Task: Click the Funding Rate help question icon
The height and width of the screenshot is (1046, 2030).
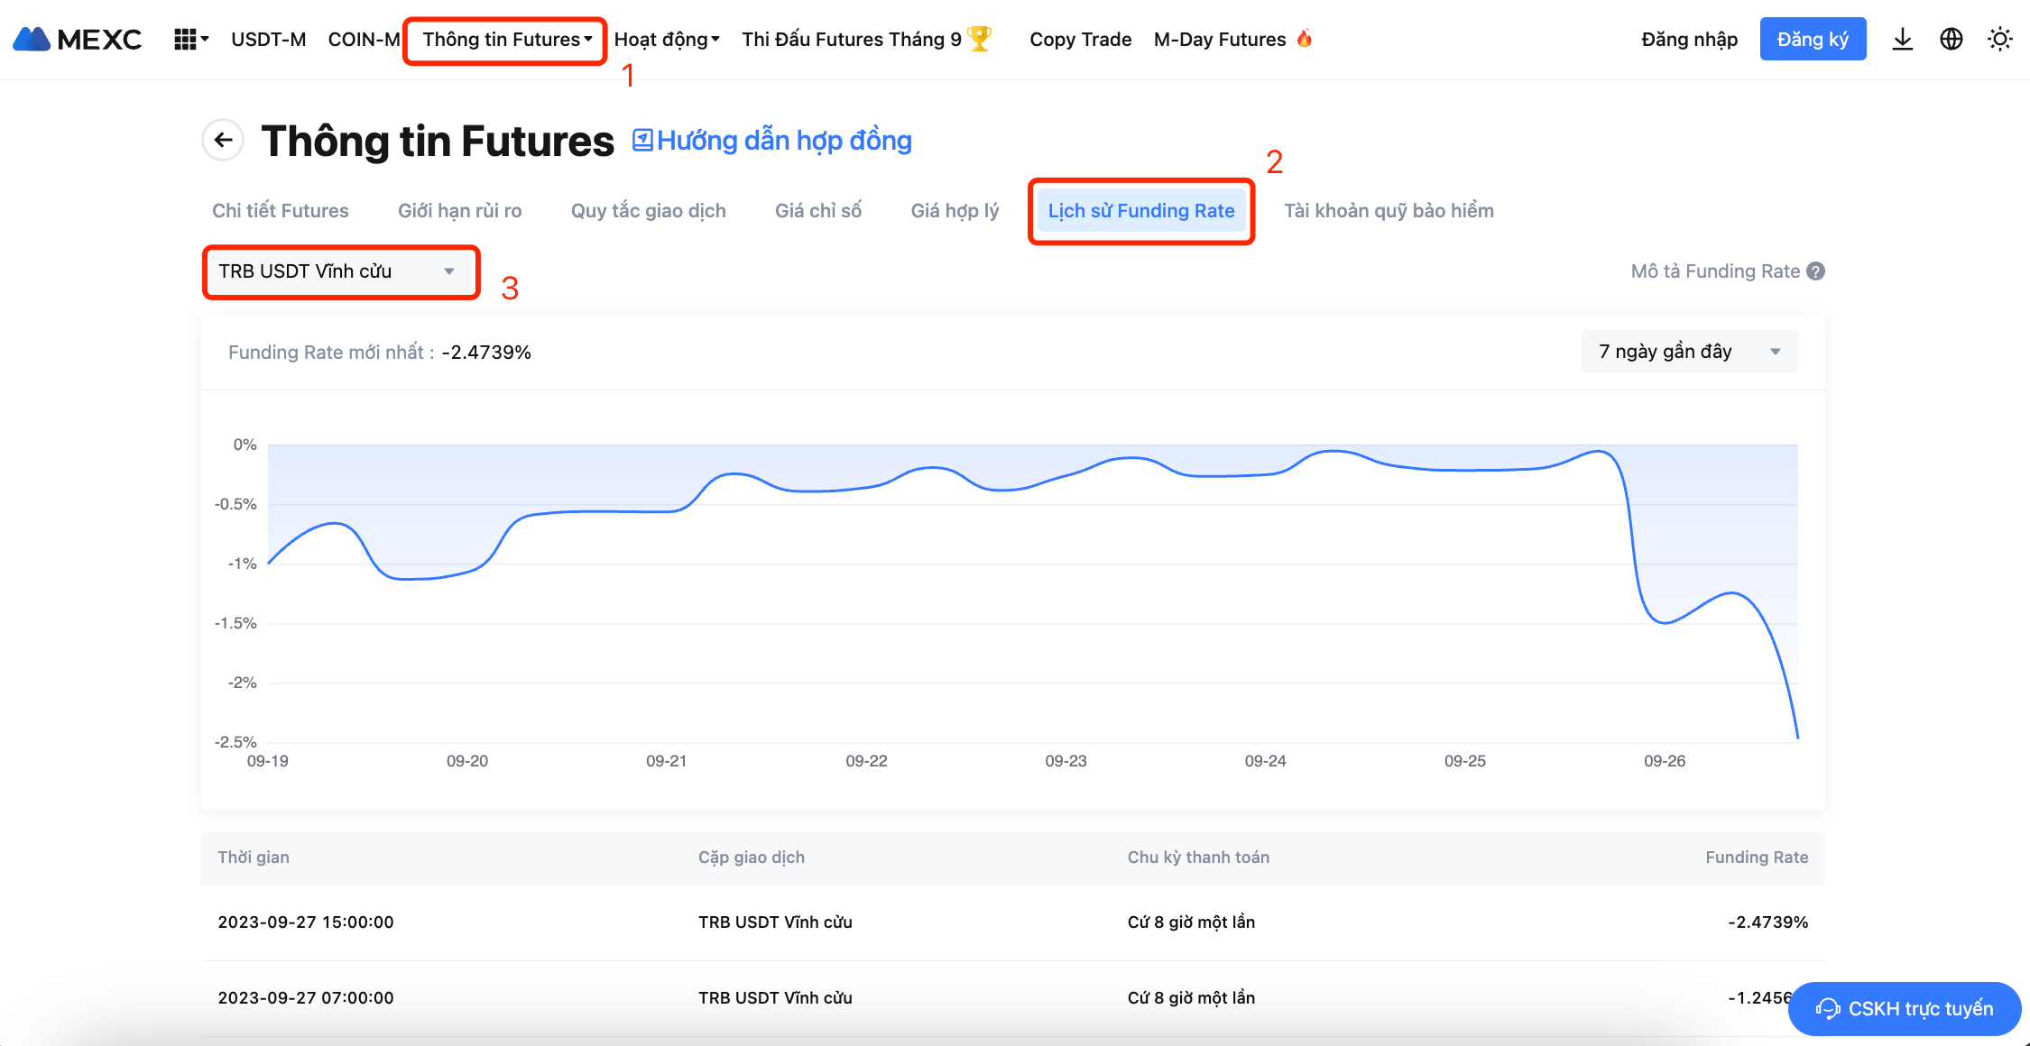Action: click(1816, 271)
